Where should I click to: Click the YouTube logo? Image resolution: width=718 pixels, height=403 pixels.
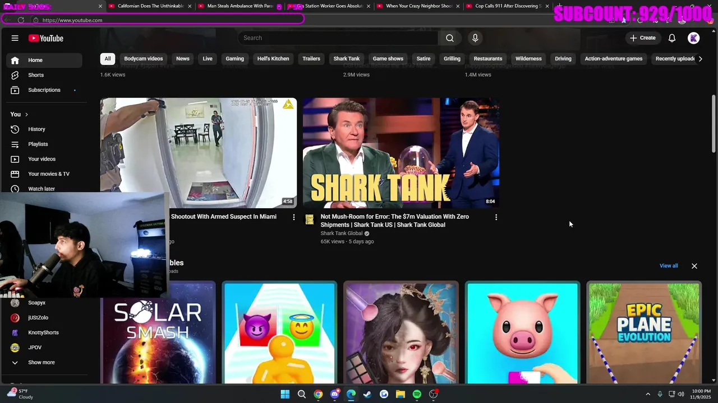(46, 38)
